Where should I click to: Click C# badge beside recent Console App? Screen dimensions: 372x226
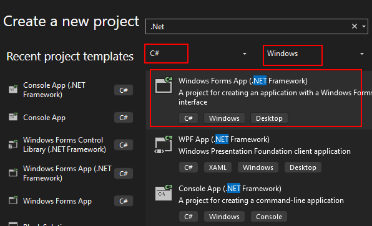tap(124, 118)
